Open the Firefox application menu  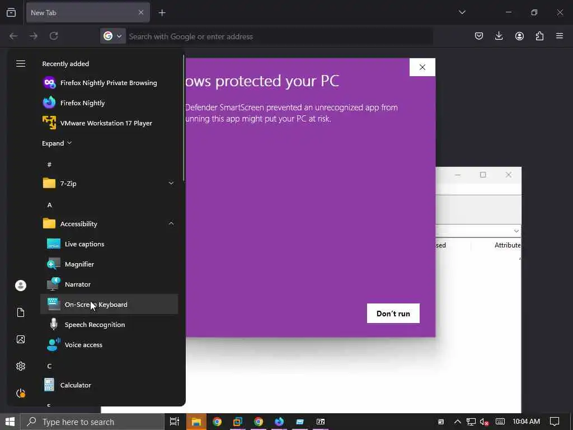point(559,36)
